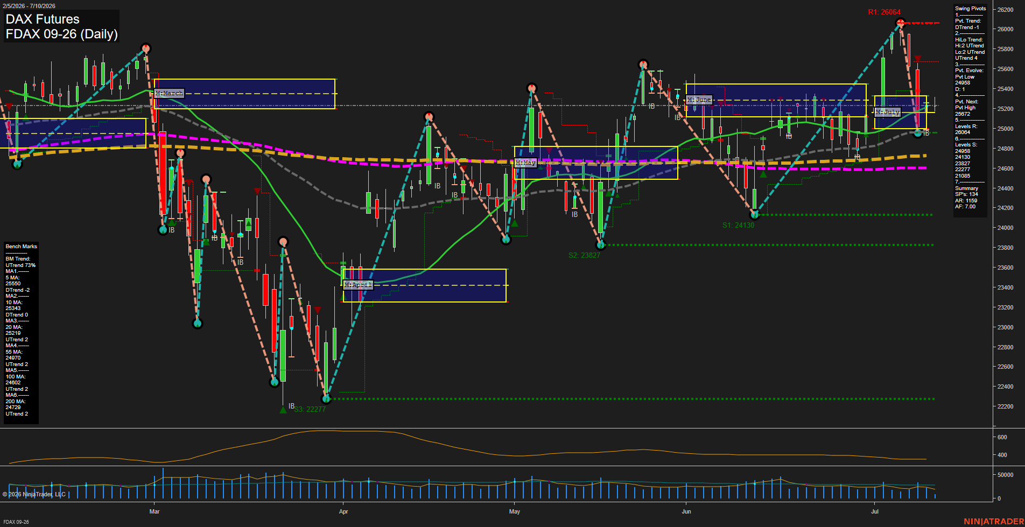Click the S2: 23827 support label on chart

(584, 255)
